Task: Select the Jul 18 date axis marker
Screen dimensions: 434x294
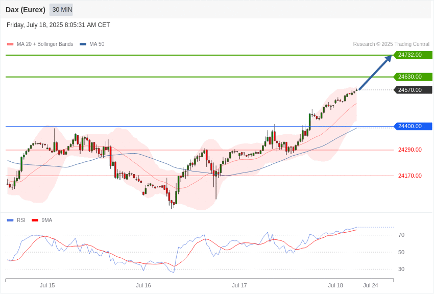Action: [x=335, y=285]
